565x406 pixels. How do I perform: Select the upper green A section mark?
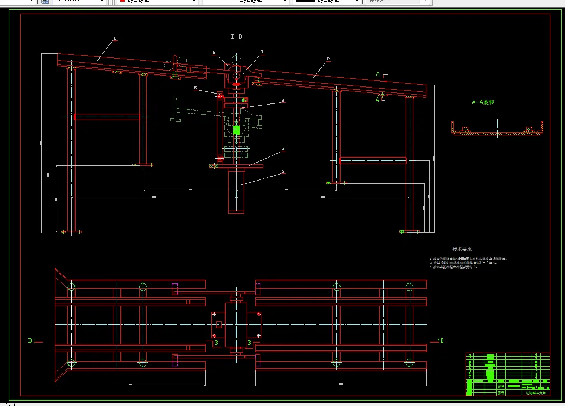pos(378,74)
